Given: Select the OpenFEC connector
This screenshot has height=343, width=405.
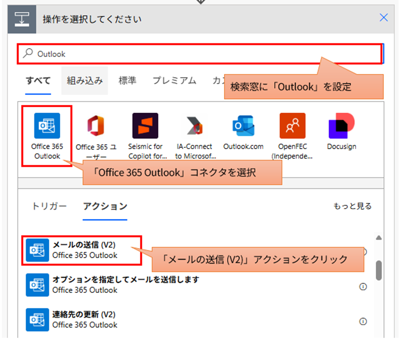Looking at the screenshot, I should click(293, 132).
